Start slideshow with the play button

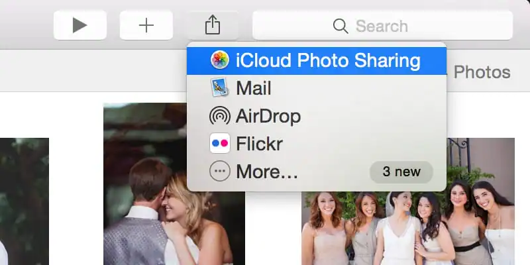point(80,25)
